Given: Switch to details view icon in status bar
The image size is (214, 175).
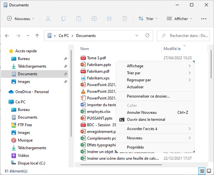Looking at the screenshot, I should [x=202, y=171].
